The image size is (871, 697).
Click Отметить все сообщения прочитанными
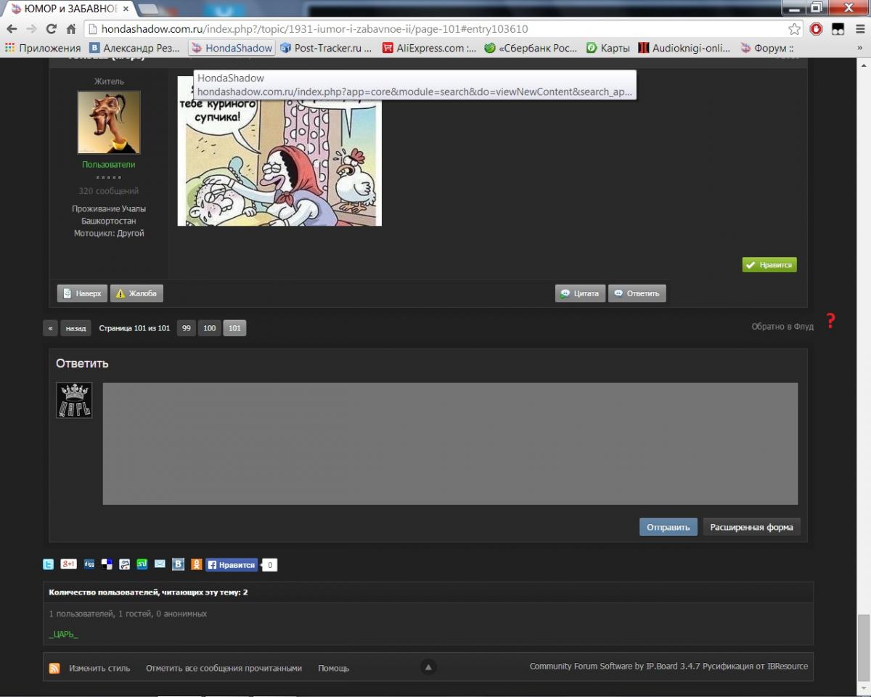tap(224, 668)
